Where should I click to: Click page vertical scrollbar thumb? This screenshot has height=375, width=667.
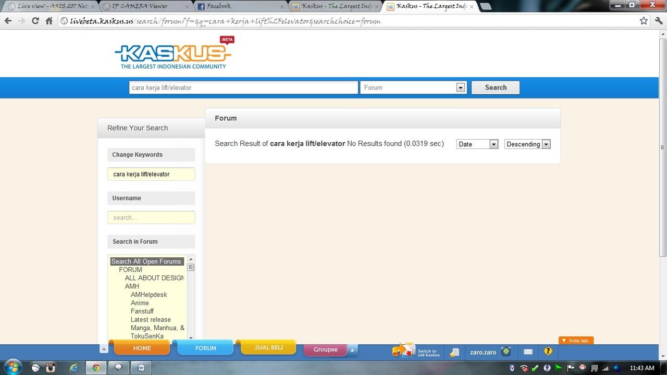[x=663, y=147]
